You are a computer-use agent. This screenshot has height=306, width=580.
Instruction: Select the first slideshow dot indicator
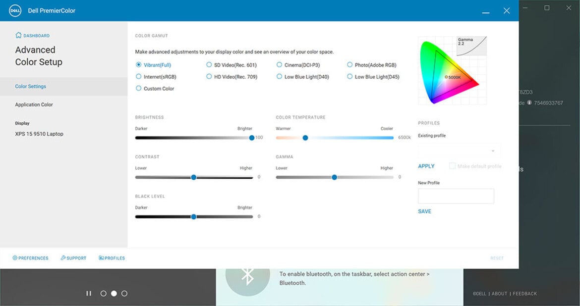[104, 294]
